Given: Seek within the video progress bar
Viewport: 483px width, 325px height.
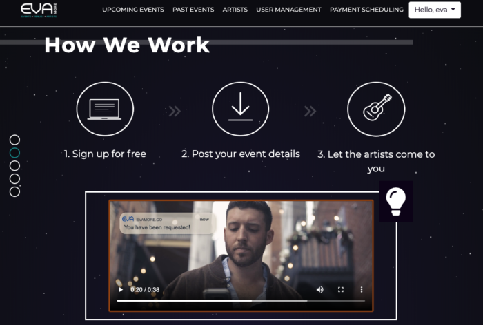Looking at the screenshot, I should pyautogui.click(x=241, y=301).
